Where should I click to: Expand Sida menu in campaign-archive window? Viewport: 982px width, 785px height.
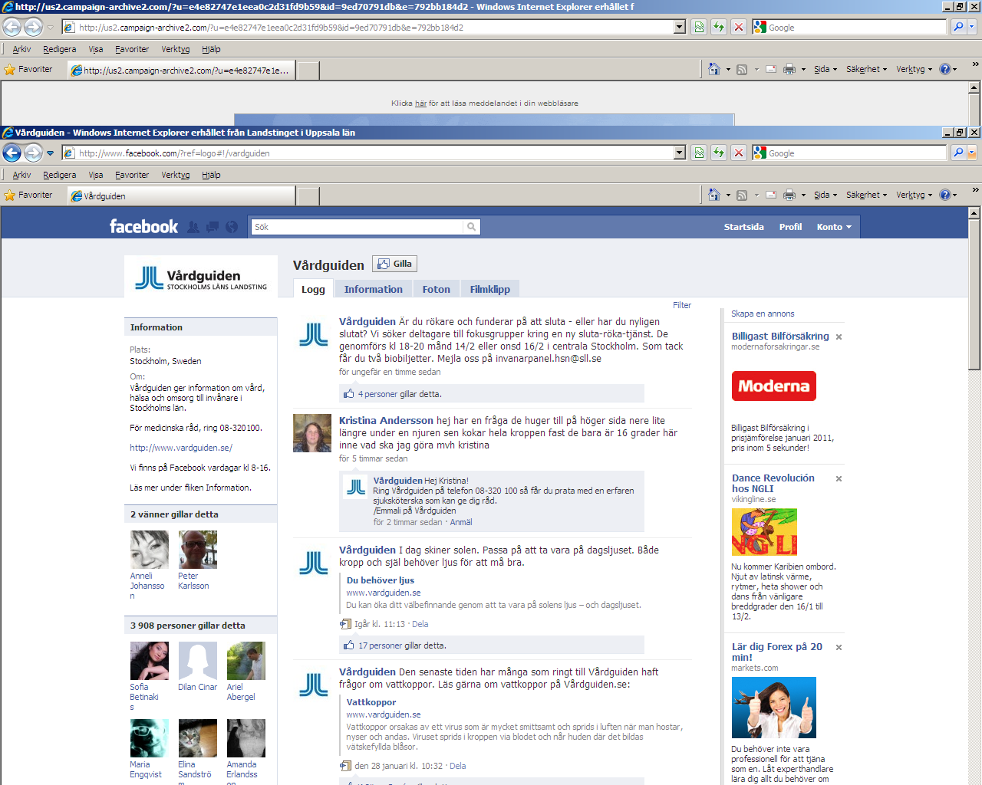[825, 69]
